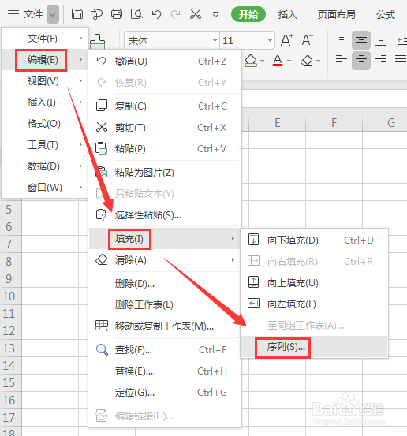Choose 撤消(U) from the edit menu
The height and width of the screenshot is (436, 407).
pyautogui.click(x=165, y=61)
